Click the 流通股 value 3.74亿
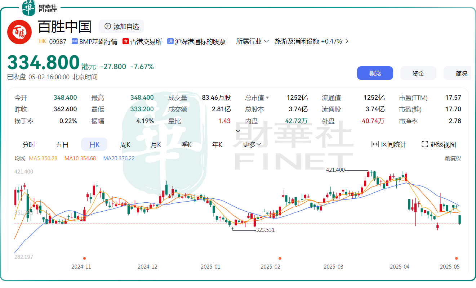Viewport: 476px width, 288px height. click(x=375, y=109)
